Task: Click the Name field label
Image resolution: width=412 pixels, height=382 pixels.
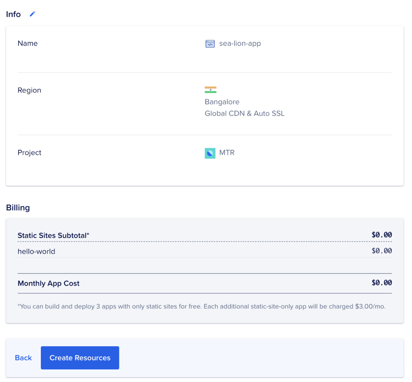Action: coord(27,43)
